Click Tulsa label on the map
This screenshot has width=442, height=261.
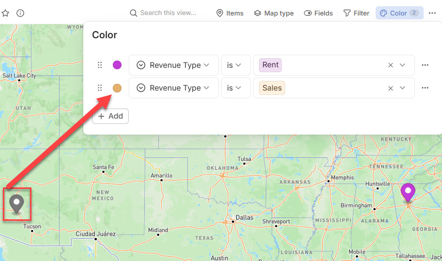point(244,159)
